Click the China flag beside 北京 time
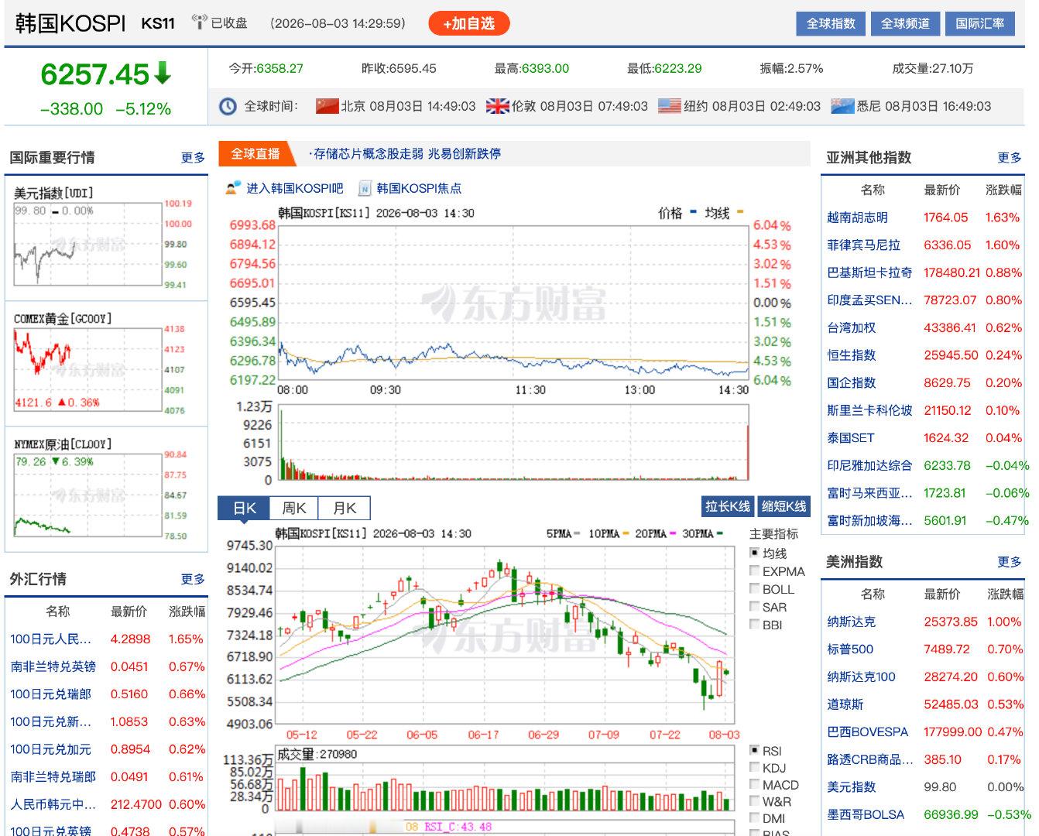 [x=327, y=106]
